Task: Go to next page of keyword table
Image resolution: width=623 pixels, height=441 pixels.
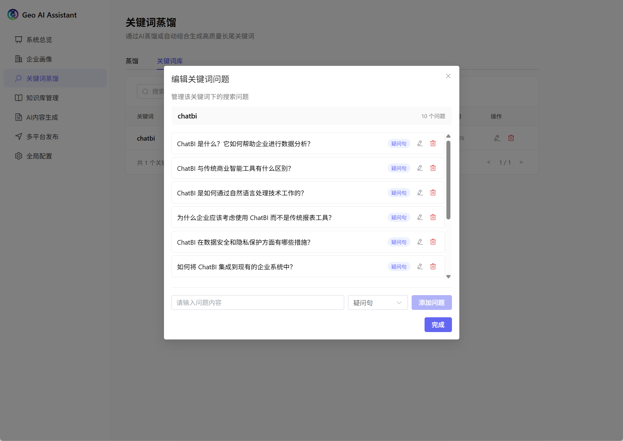Action: click(x=521, y=162)
